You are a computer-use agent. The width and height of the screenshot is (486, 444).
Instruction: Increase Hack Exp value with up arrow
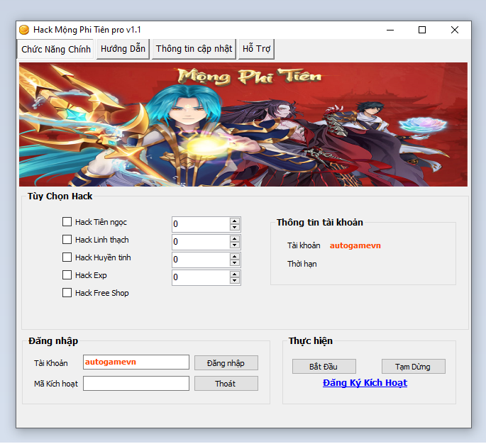point(235,274)
